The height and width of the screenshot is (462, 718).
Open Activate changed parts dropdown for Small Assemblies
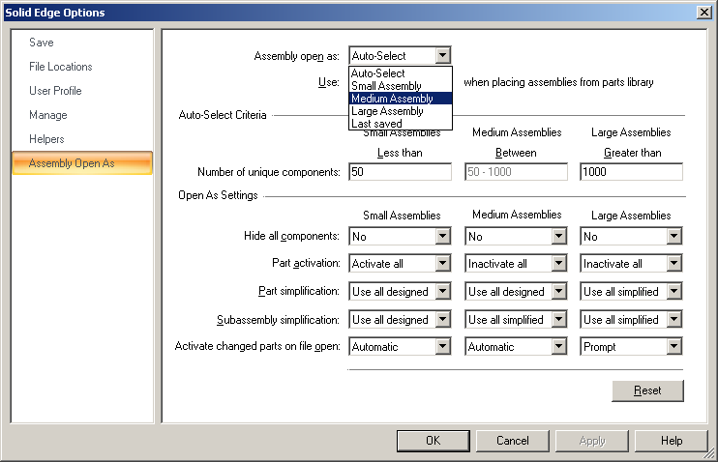coord(400,347)
